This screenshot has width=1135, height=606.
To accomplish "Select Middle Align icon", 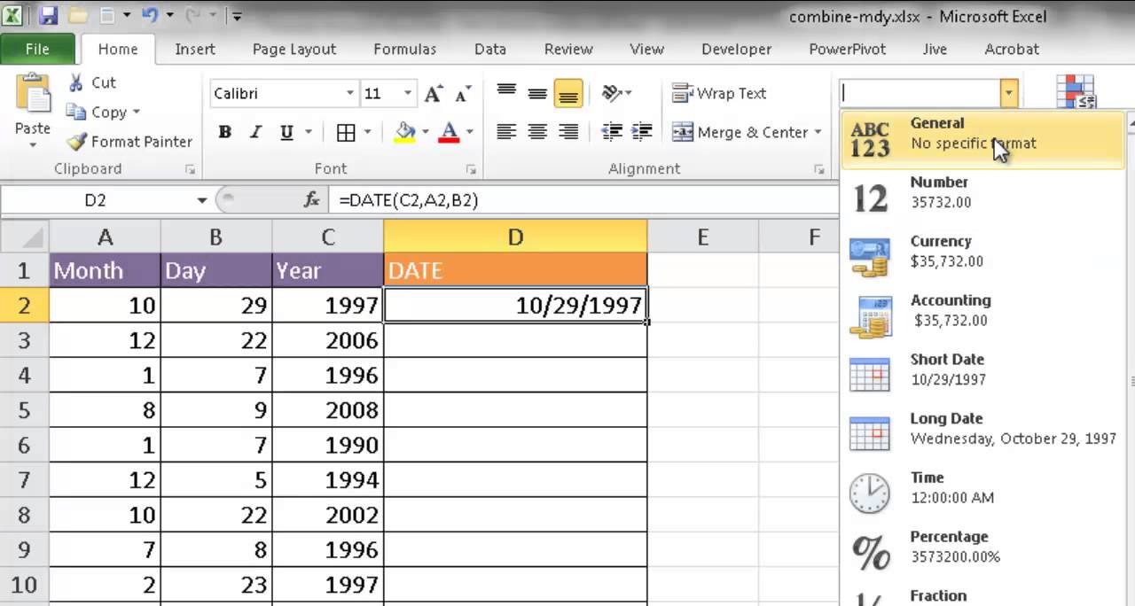I will [x=537, y=92].
